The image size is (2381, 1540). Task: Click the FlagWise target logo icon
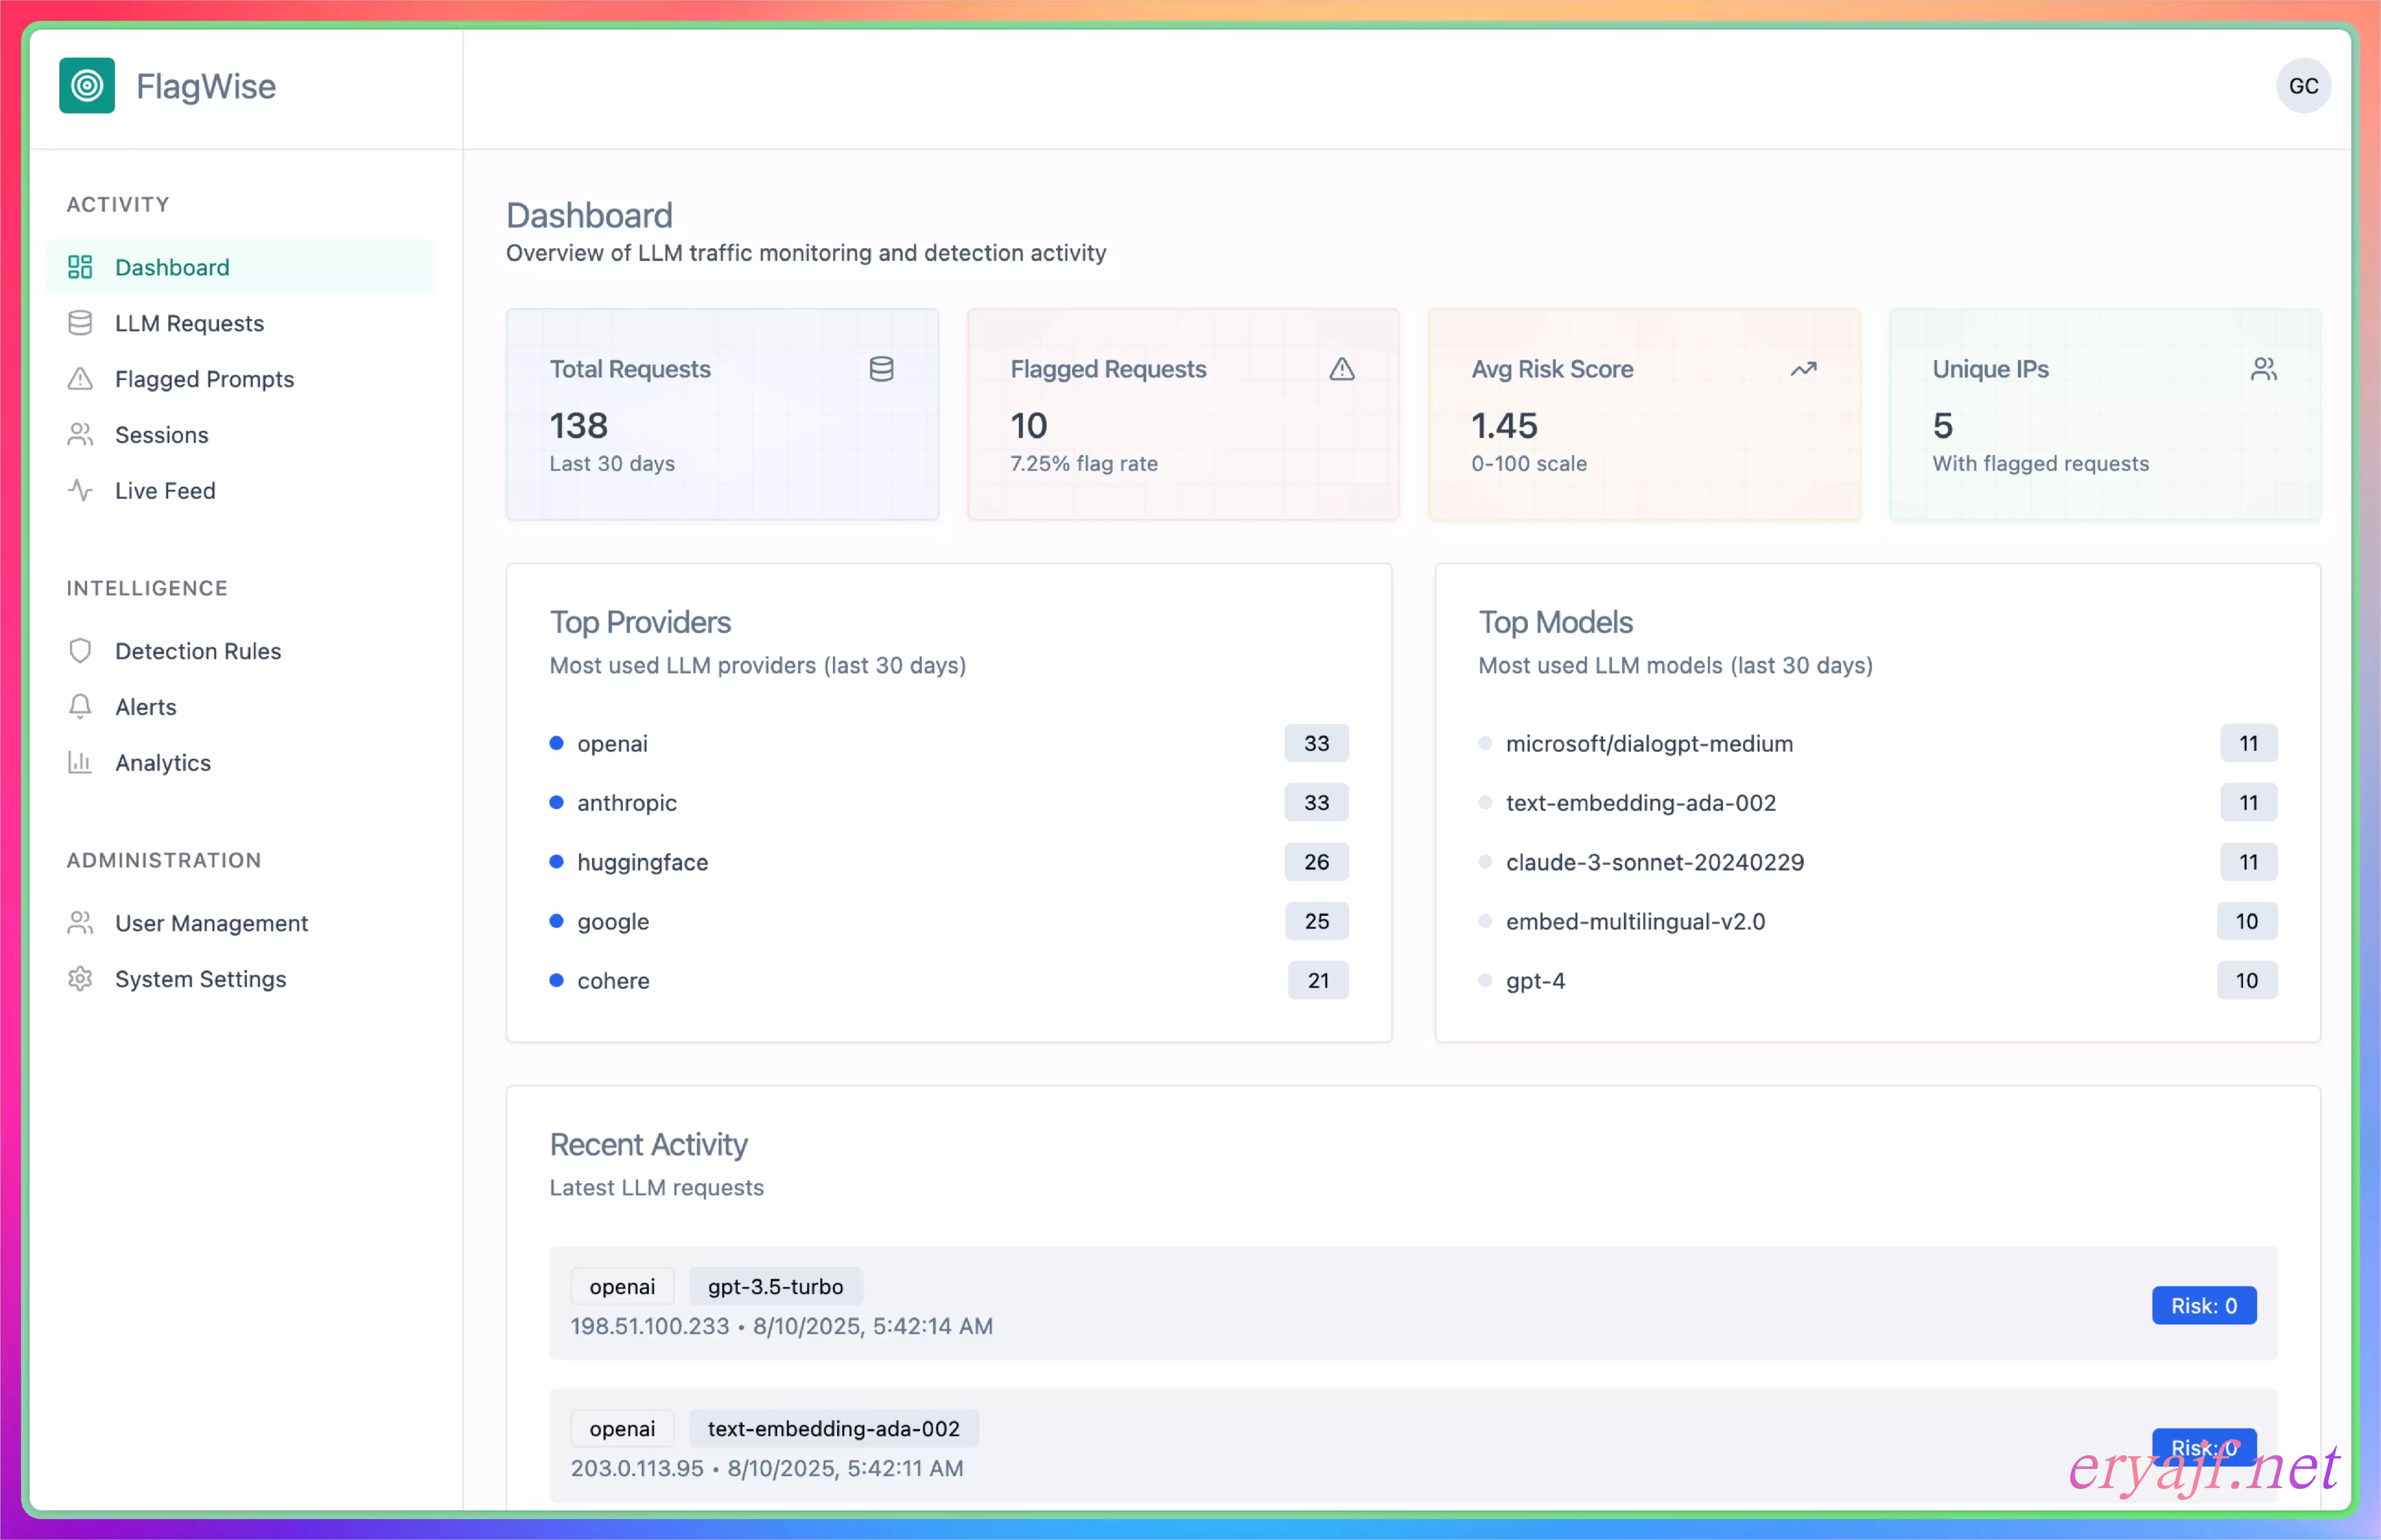pos(87,86)
